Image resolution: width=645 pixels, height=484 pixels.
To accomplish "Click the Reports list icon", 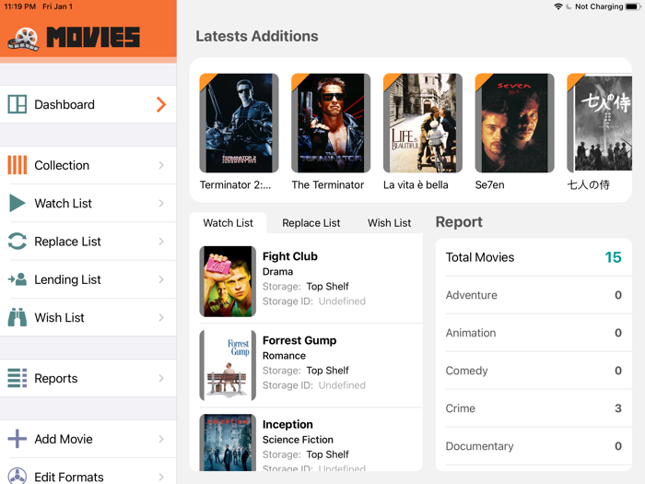I will (18, 378).
